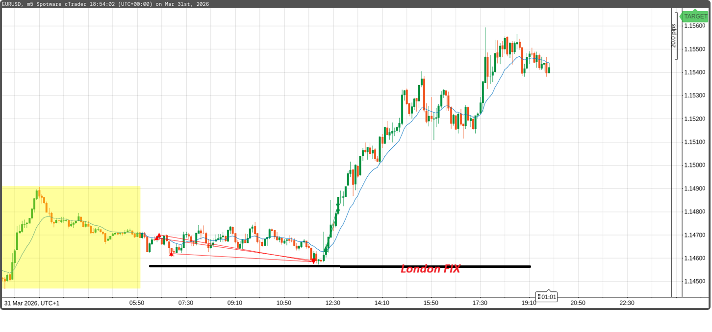Image resolution: width=712 pixels, height=332 pixels.
Task: Click the 17:30 time axis label
Action: [480, 303]
